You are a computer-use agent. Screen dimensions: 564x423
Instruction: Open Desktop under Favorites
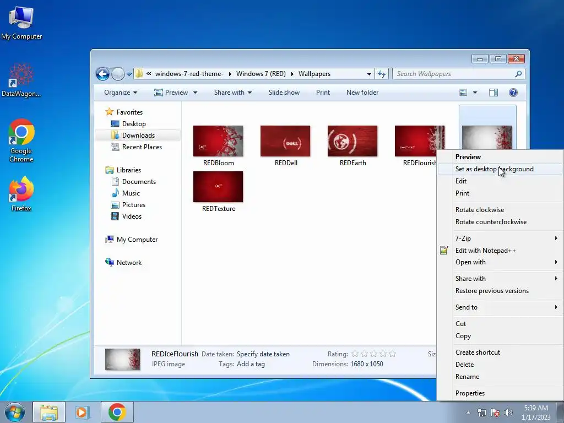128,124
